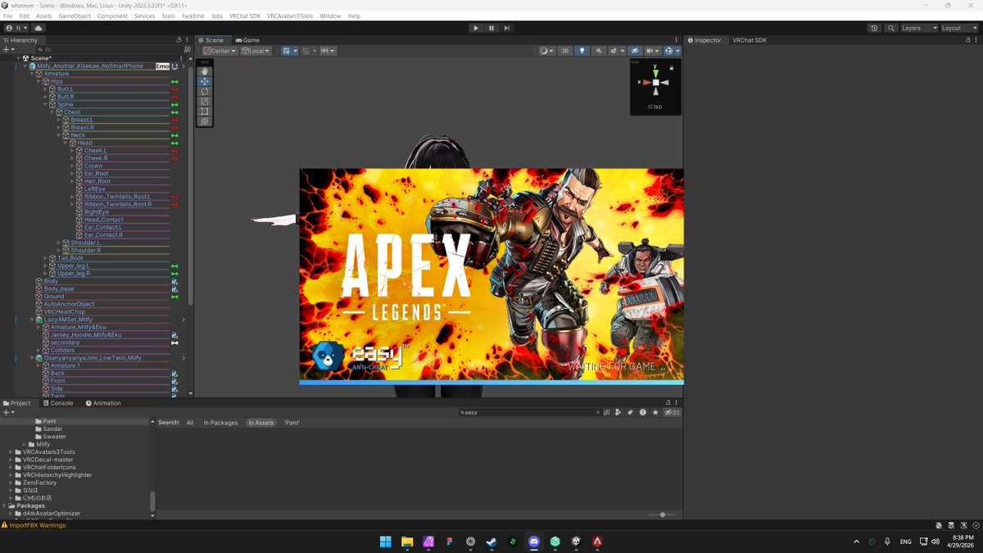The image size is (983, 553).
Task: Open the Local handle rotation dropdown
Action: point(256,51)
